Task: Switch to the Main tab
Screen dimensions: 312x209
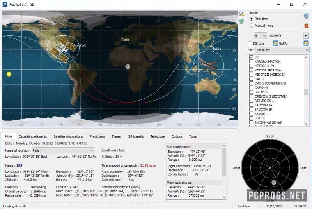Action: [x=8, y=136]
